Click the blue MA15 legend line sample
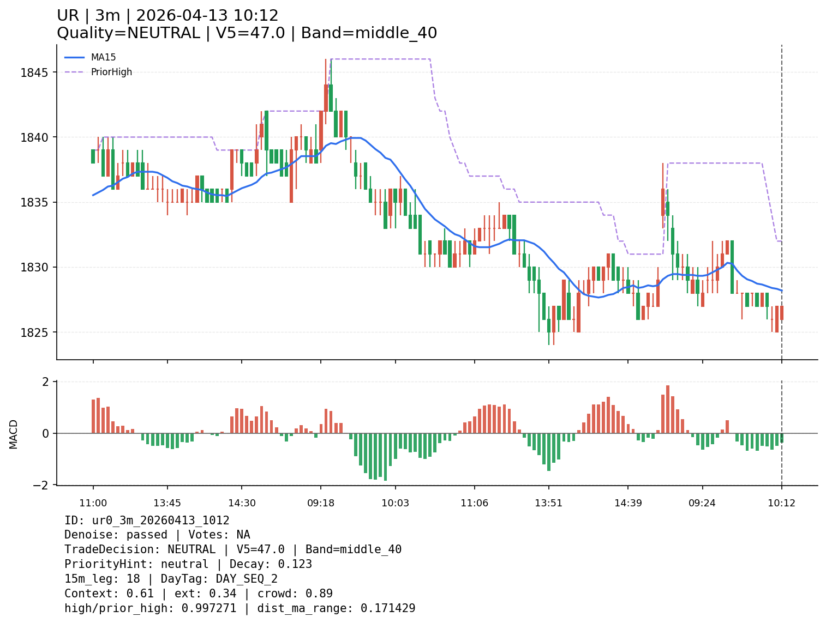Image resolution: width=826 pixels, height=623 pixels. pos(75,57)
